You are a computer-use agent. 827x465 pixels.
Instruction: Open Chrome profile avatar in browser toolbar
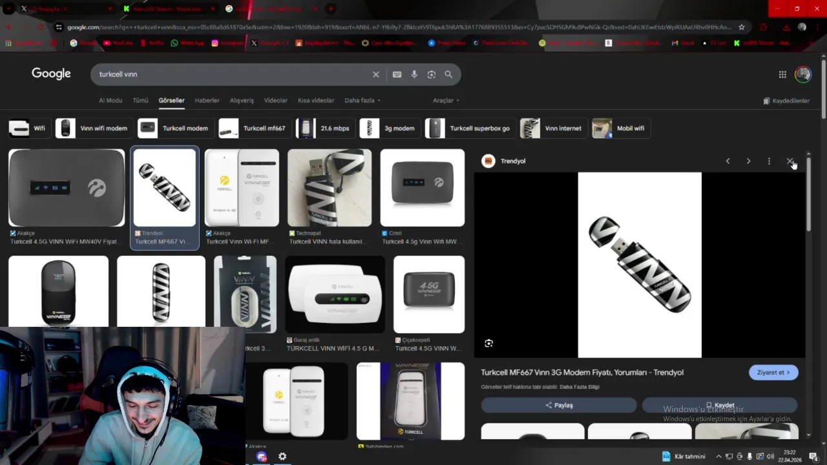(x=802, y=27)
